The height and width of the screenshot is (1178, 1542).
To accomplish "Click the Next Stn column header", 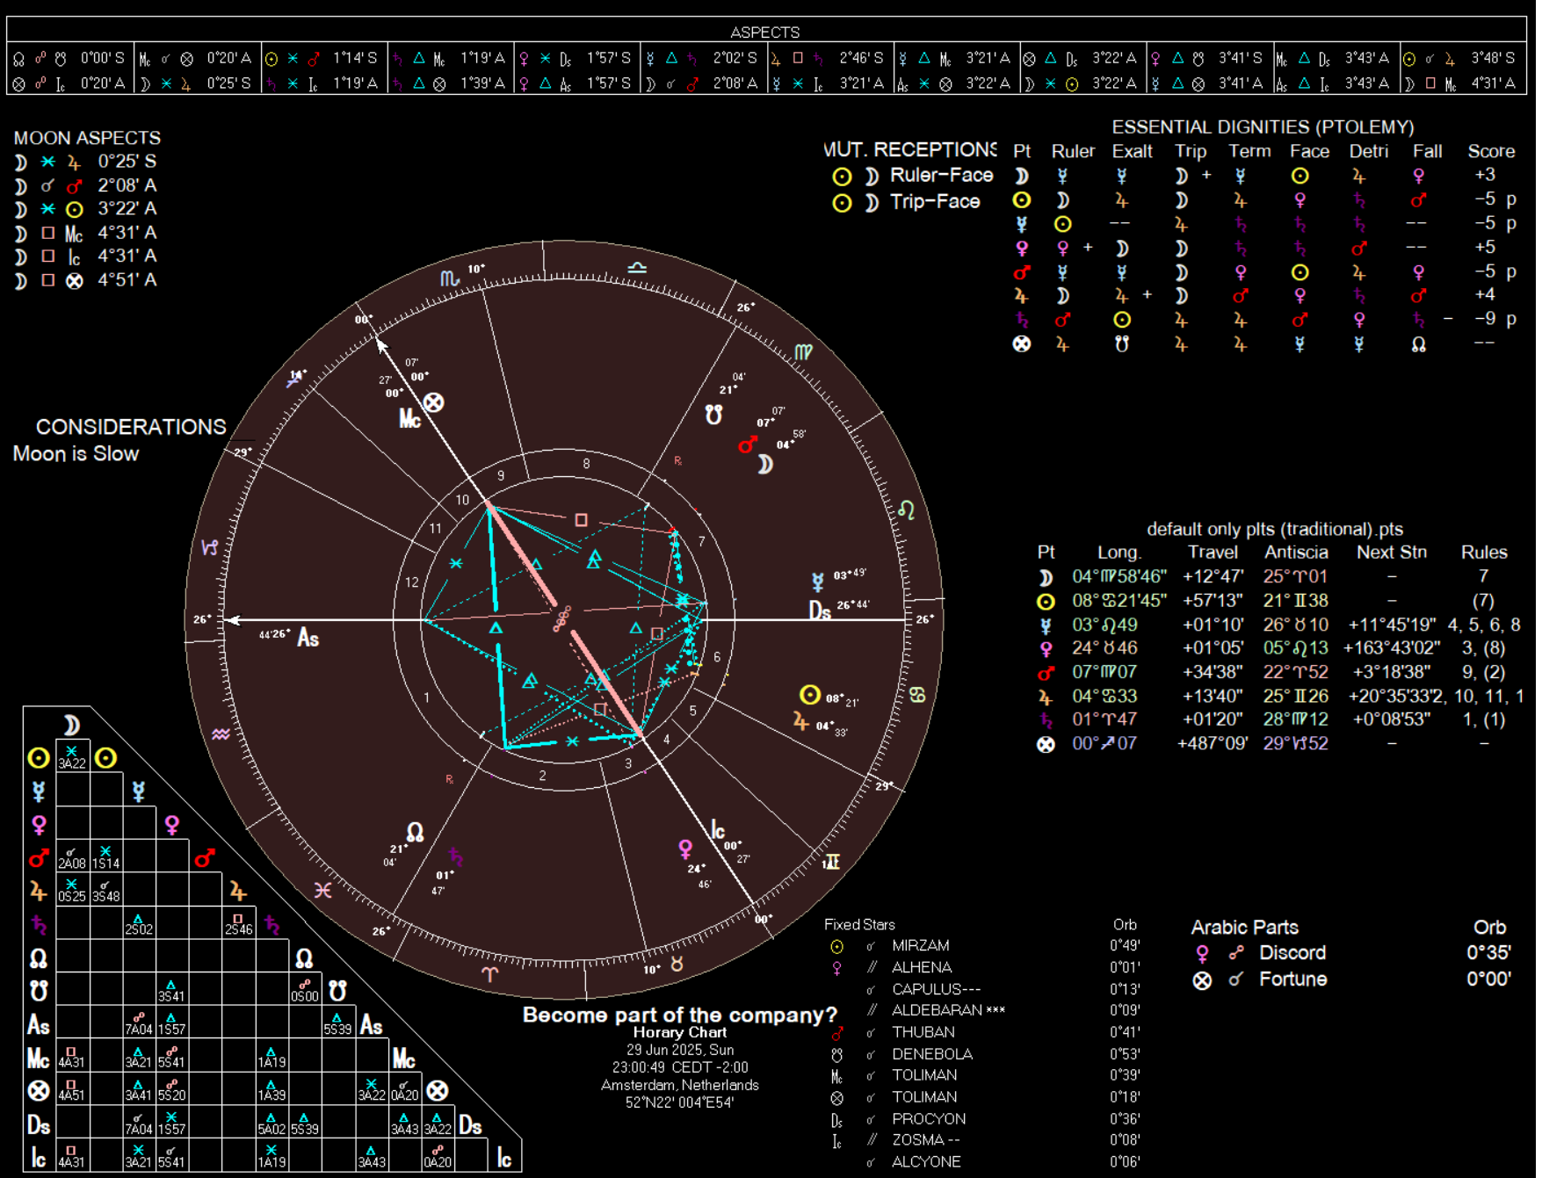I will [x=1392, y=553].
